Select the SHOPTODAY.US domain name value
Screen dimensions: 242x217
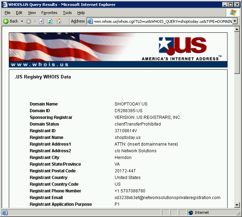click(x=131, y=104)
